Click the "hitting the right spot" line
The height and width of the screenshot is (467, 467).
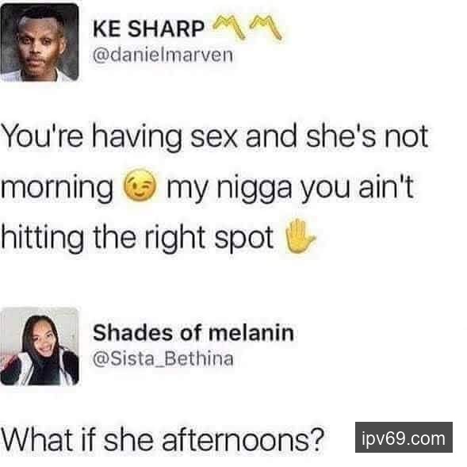click(137, 239)
